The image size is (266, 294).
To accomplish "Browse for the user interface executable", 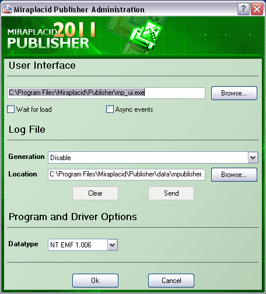I will (234, 93).
